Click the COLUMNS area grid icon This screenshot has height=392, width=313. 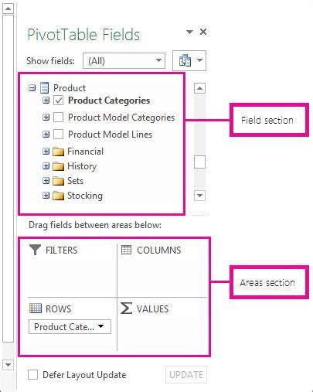126,250
